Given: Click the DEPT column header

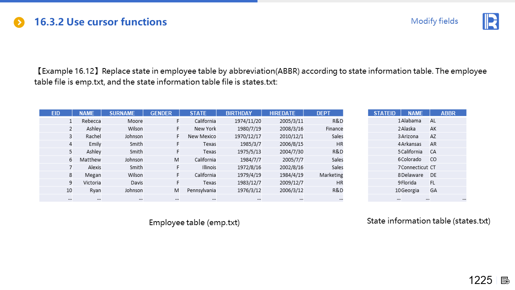Looking at the screenshot, I should pyautogui.click(x=323, y=113).
